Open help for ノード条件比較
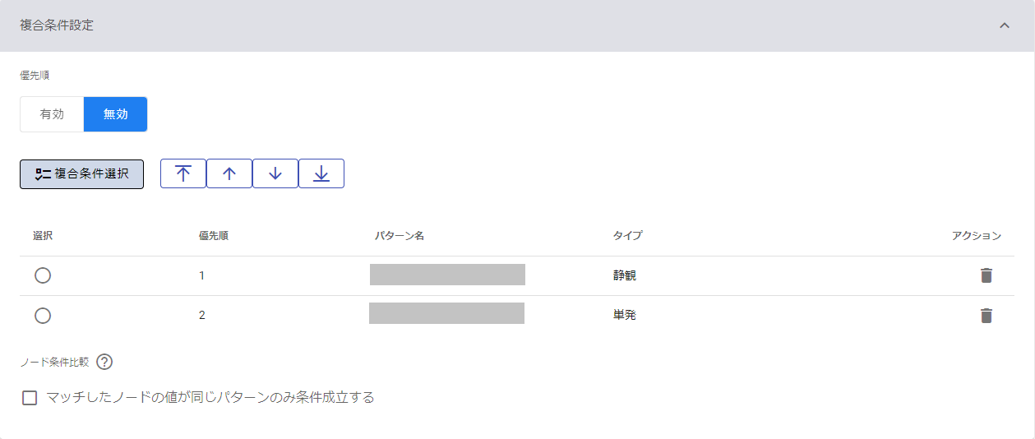This screenshot has height=439, width=1035. (104, 362)
